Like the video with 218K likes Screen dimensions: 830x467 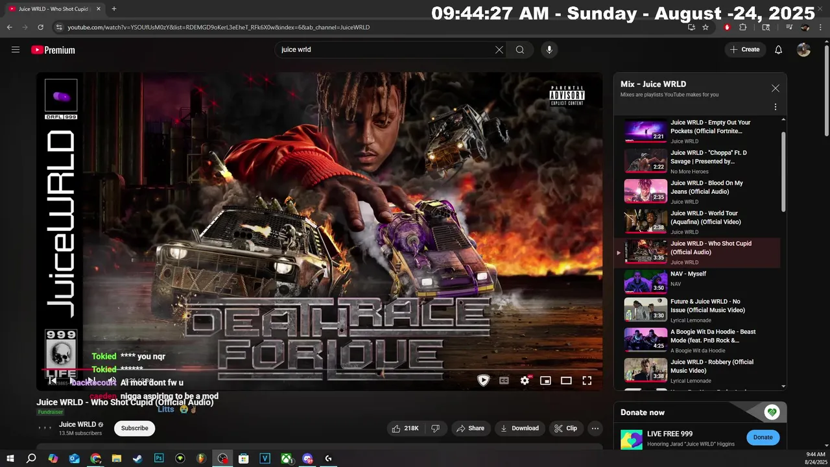click(x=405, y=428)
